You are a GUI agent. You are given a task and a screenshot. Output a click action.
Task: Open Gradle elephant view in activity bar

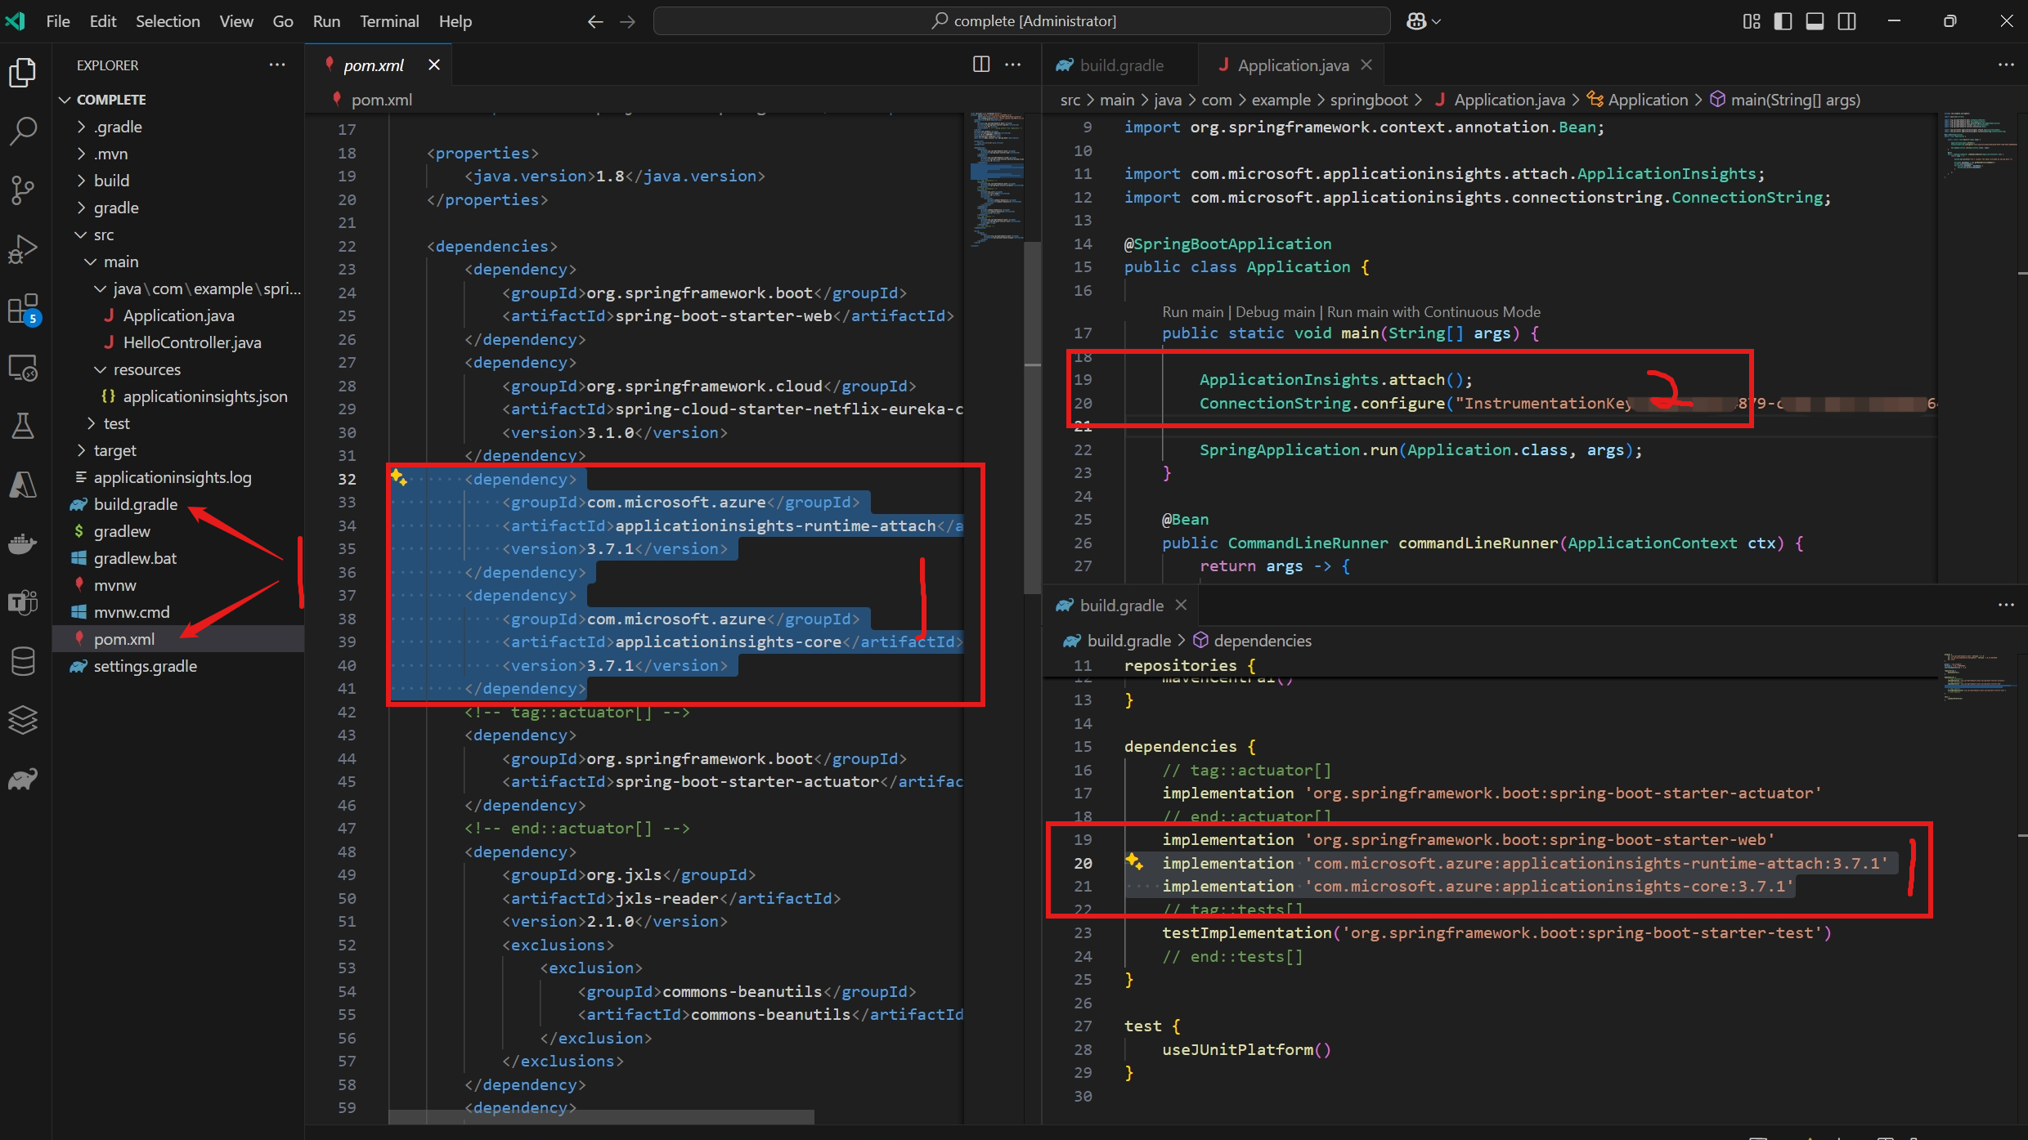(x=23, y=780)
